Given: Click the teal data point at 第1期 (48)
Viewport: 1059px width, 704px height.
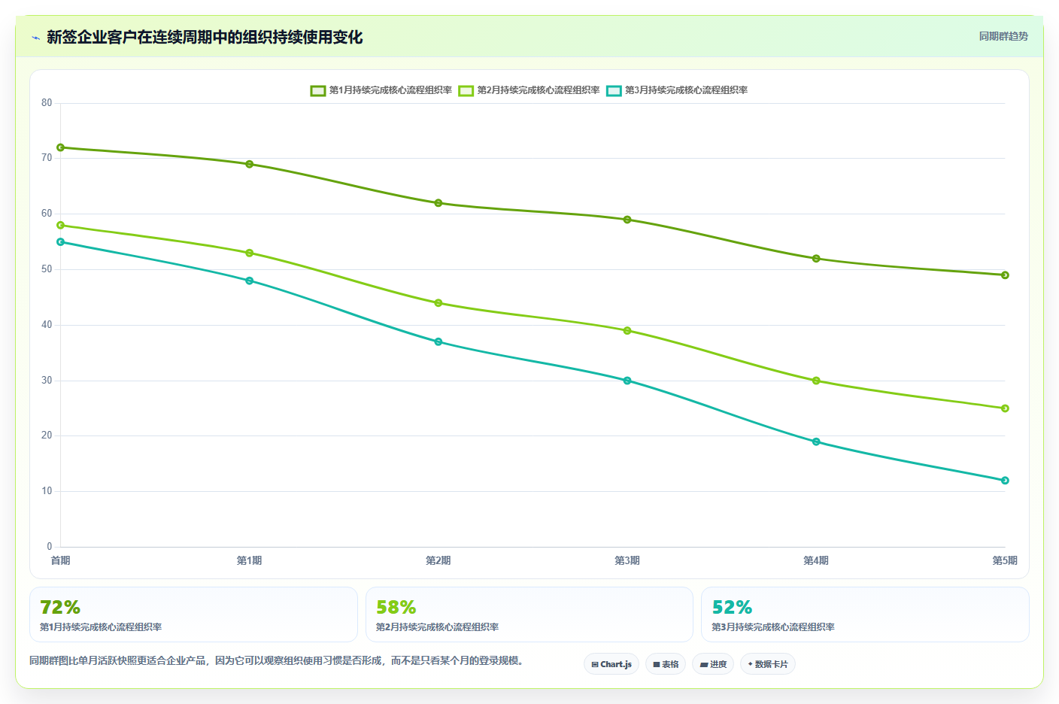Looking at the screenshot, I should click(250, 281).
